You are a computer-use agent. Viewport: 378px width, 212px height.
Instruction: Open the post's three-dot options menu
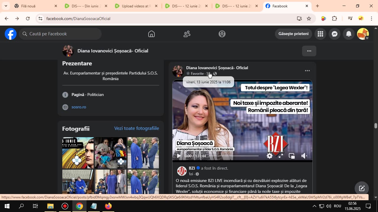(x=307, y=71)
